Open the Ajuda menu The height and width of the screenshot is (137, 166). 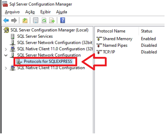tap(62, 12)
